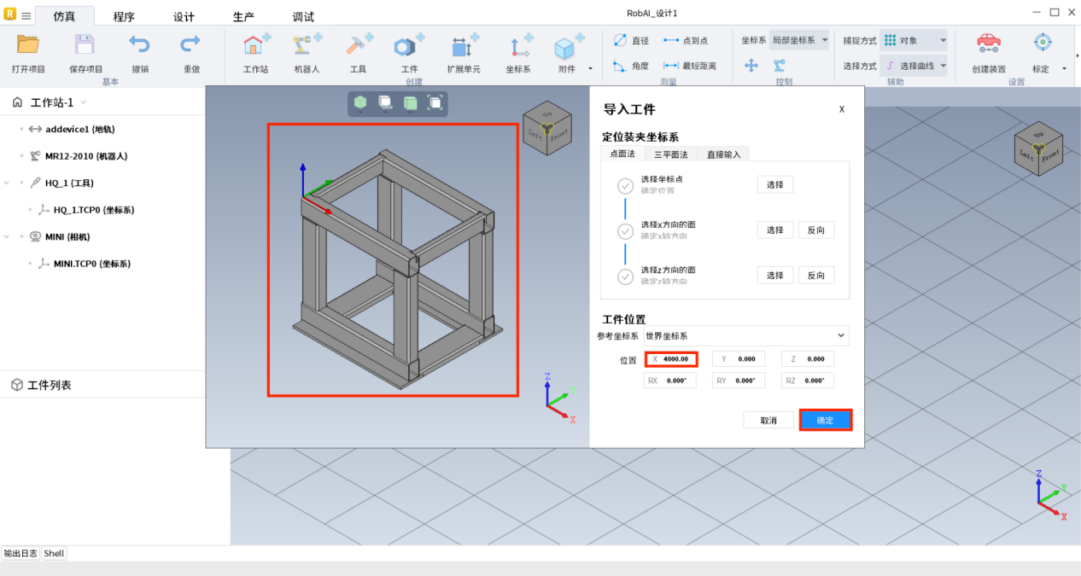Screen dimensions: 1081x576
Task: Click the X position input field
Action: (x=675, y=359)
